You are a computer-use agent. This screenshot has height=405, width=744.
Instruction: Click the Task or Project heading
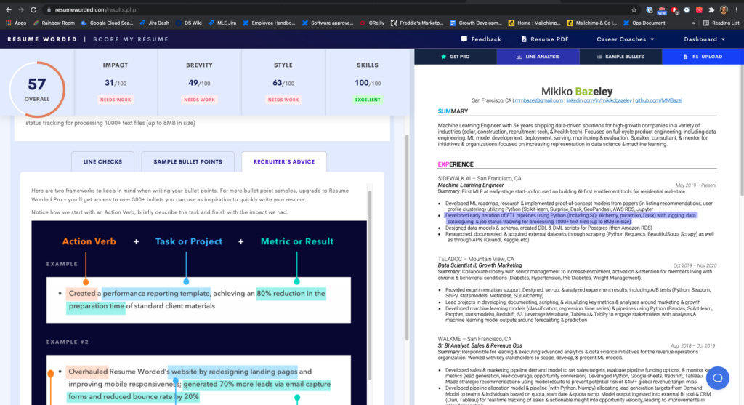pyautogui.click(x=189, y=241)
